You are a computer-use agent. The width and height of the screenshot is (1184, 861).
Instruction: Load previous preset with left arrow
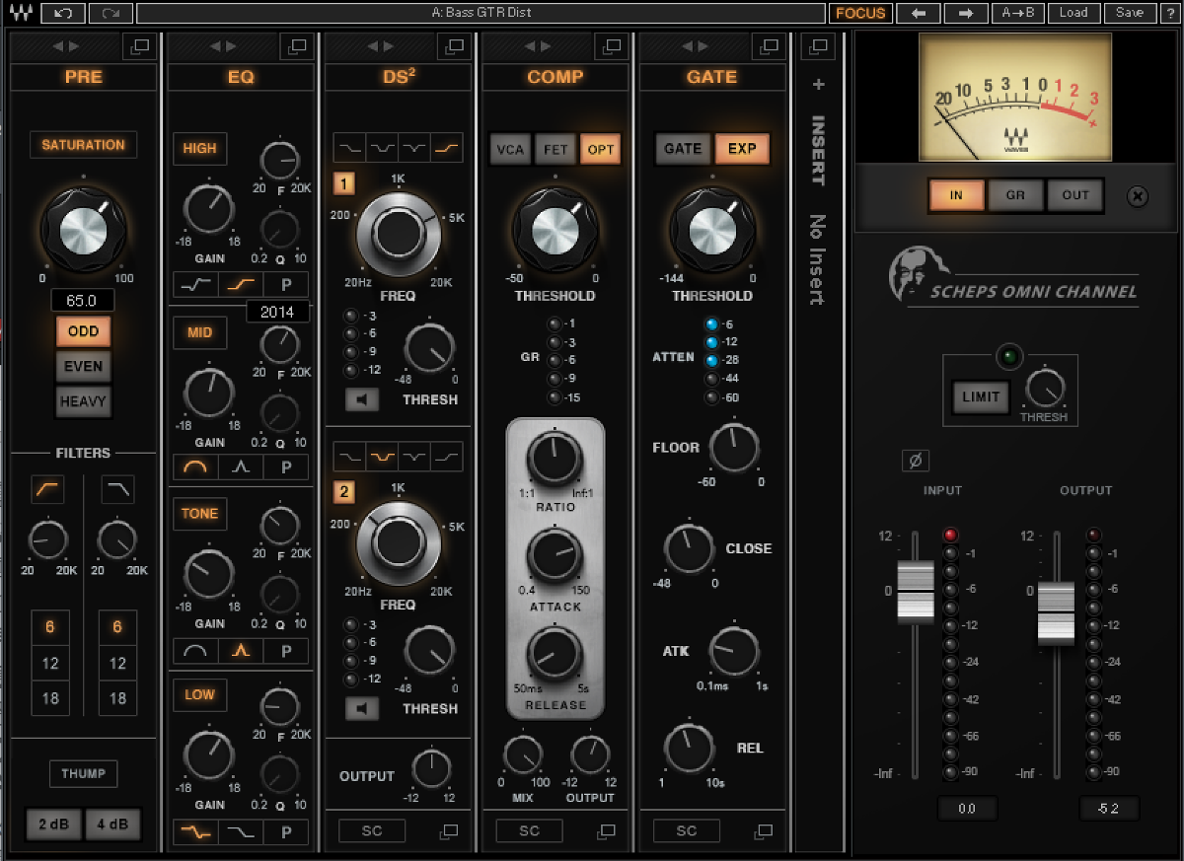(x=919, y=13)
